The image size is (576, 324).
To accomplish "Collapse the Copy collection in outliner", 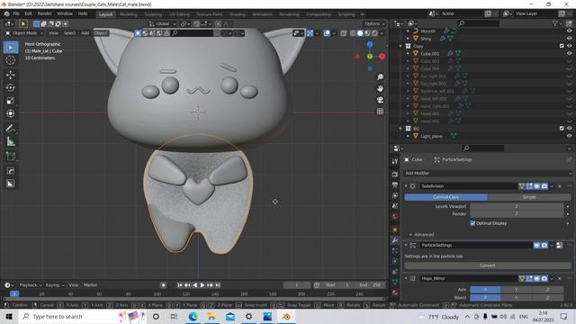I will click(x=400, y=46).
